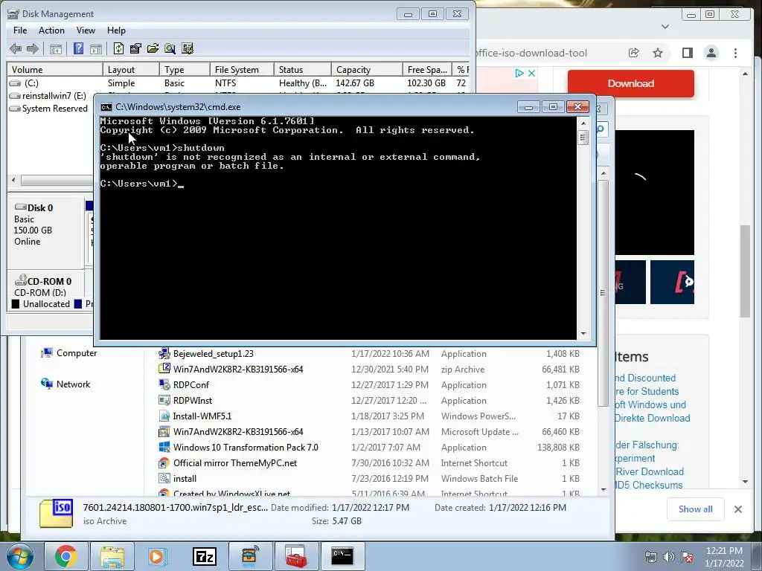762x571 pixels.
Task: Switch to cmd window via taskbar
Action: point(342,556)
